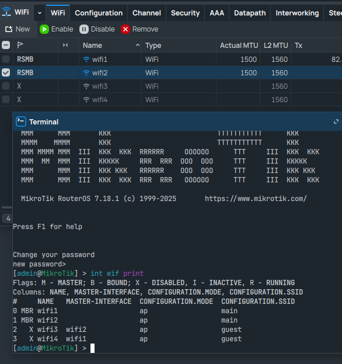Viewport: 342px width, 364px height.
Task: Click the 'int wif print' command text
Action: click(117, 273)
